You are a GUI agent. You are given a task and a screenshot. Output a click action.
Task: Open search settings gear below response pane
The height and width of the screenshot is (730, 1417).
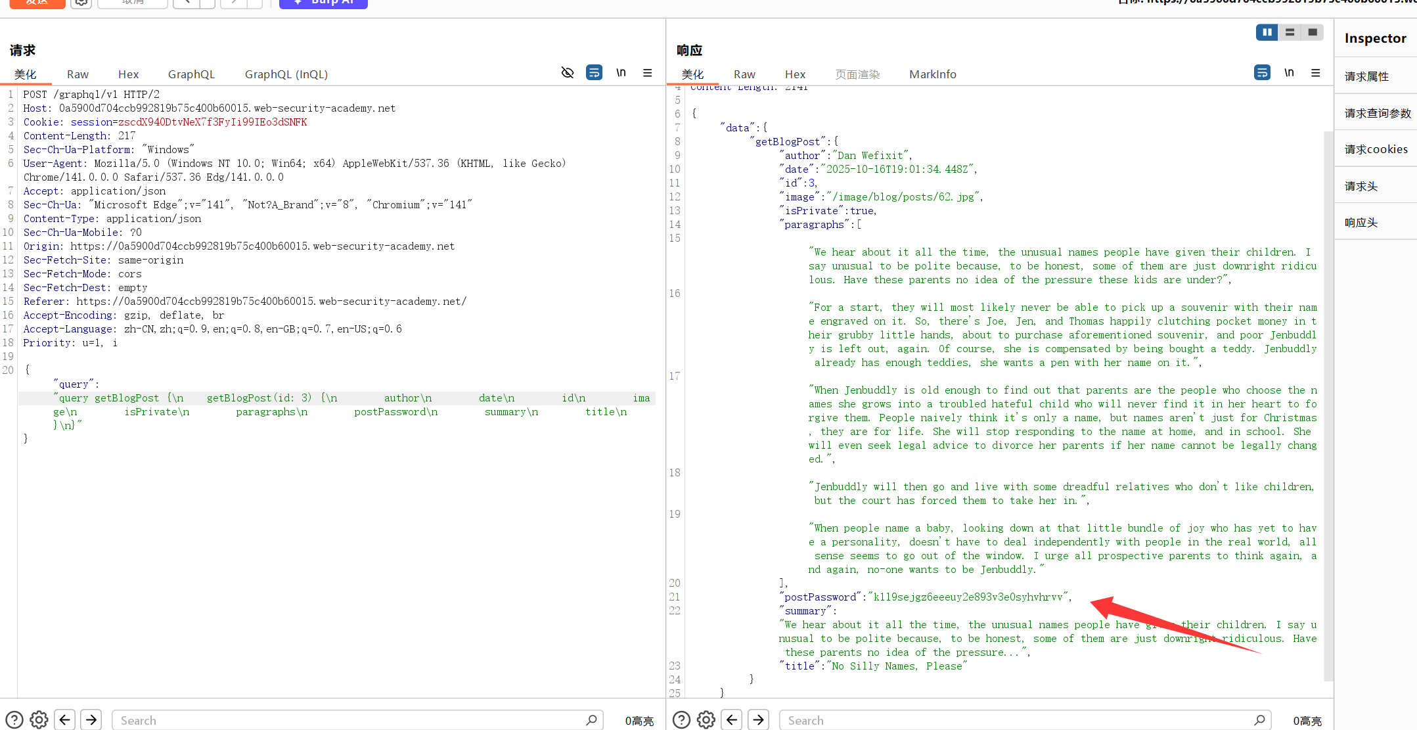pos(706,720)
